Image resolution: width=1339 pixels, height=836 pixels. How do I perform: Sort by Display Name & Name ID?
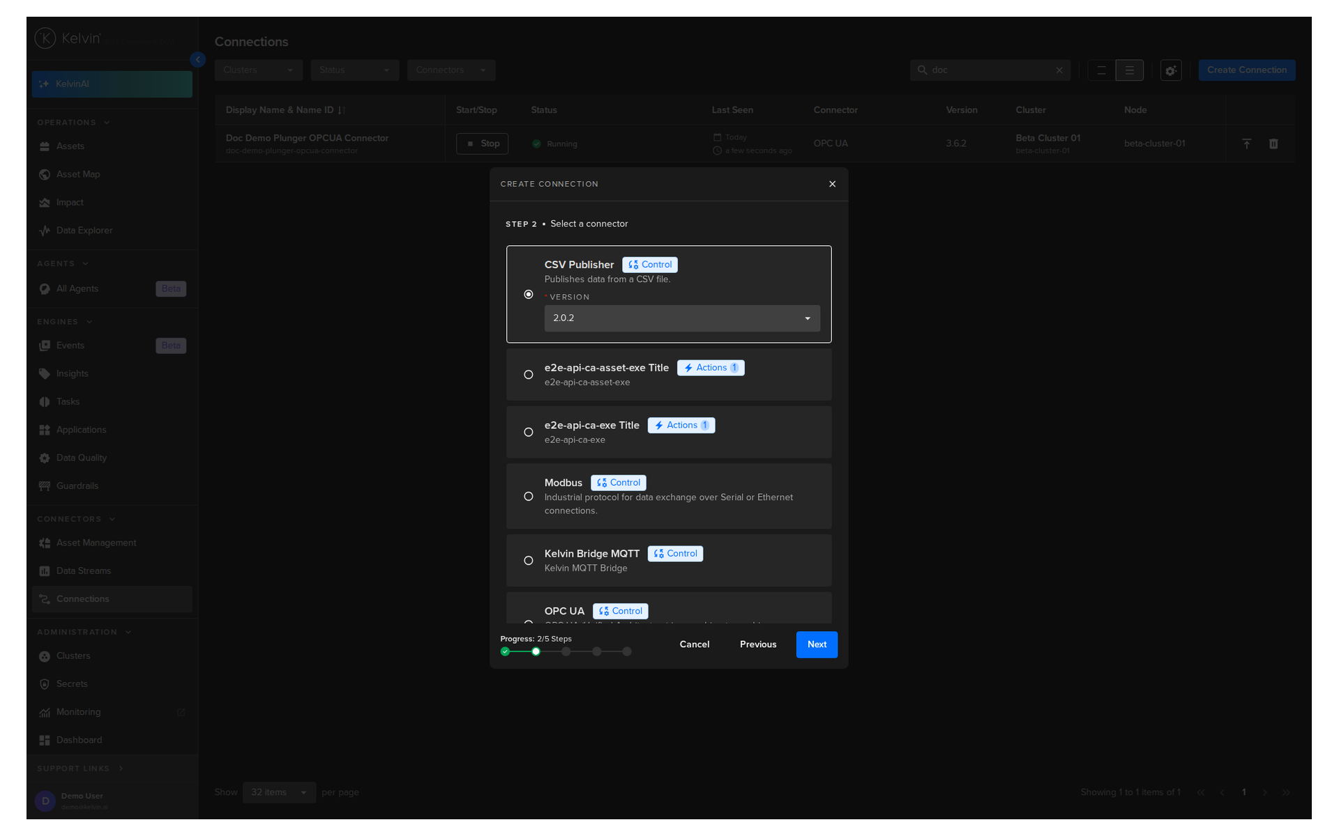[x=285, y=110]
